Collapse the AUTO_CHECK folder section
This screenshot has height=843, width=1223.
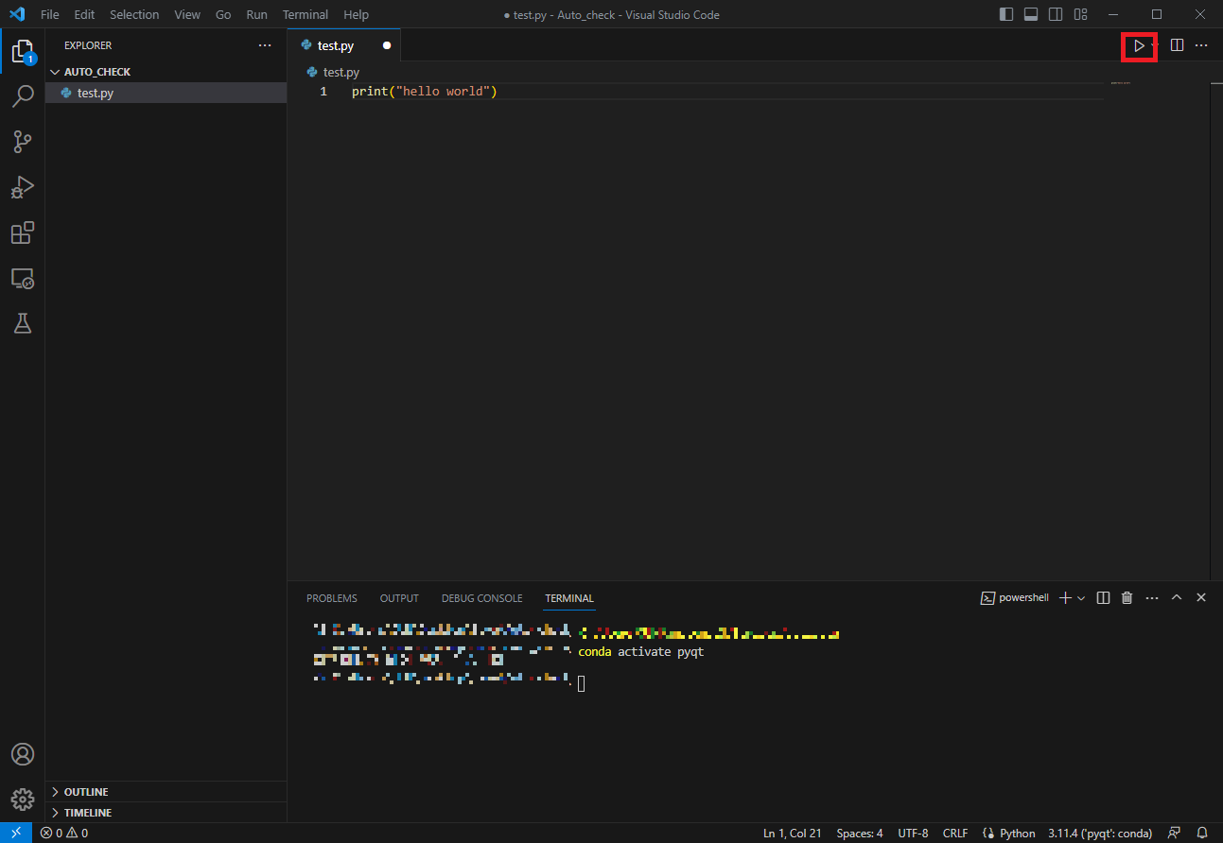pos(166,72)
